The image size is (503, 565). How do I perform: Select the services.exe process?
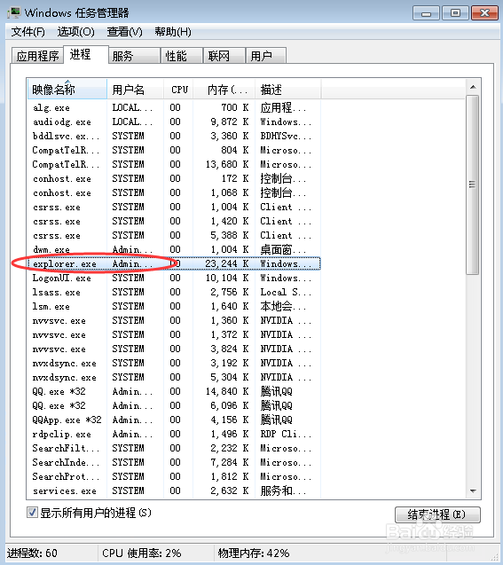(174, 490)
